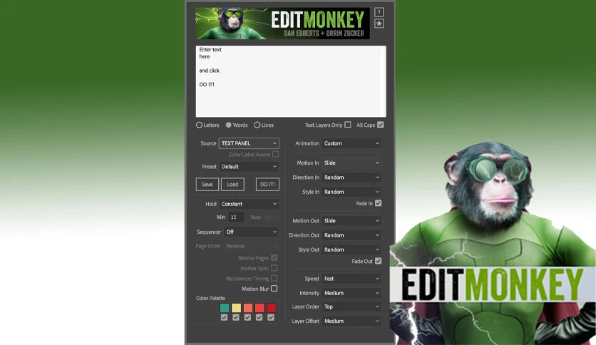Pick the dark red palette swatch
This screenshot has height=345, width=596.
pos(272,308)
